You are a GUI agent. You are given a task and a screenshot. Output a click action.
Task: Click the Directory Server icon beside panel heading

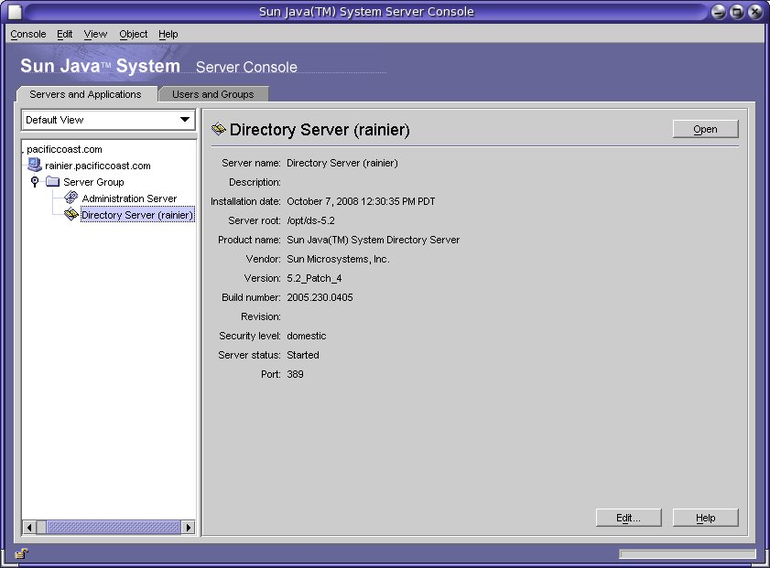pyautogui.click(x=219, y=129)
